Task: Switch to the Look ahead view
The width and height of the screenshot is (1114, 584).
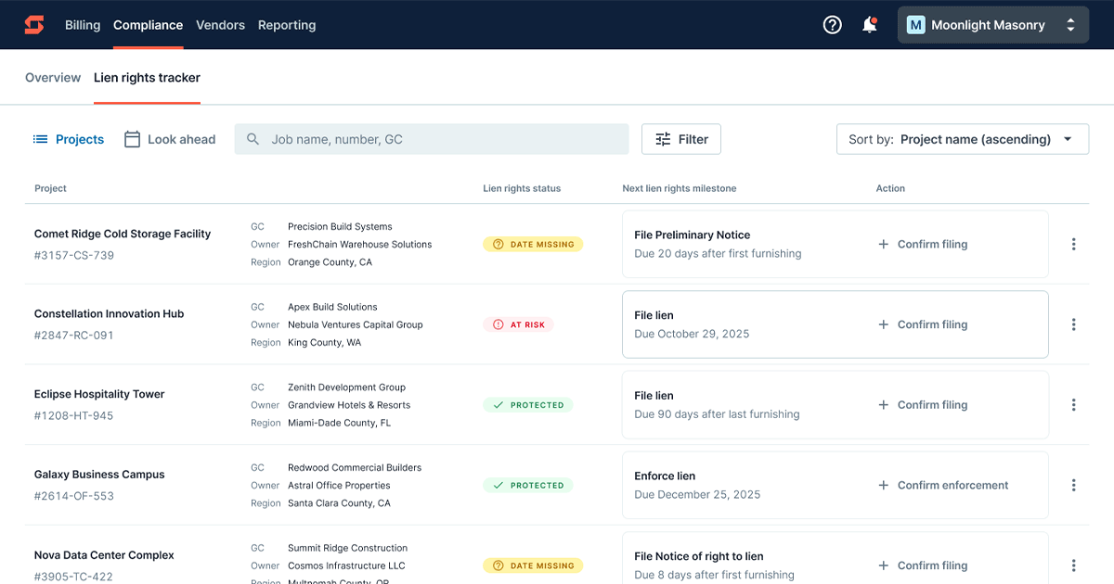Action: pos(170,138)
